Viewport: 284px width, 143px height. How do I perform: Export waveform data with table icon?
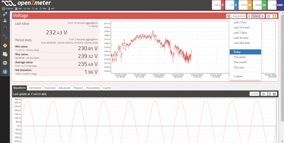coord(263,94)
